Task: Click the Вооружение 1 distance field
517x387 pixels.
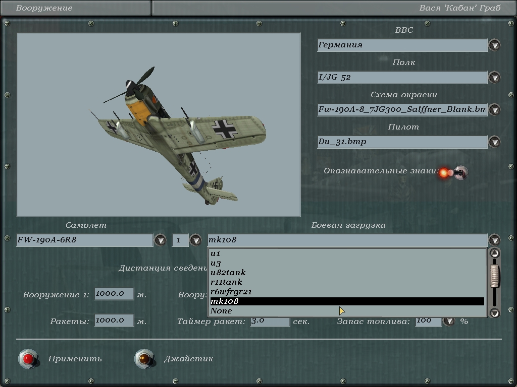Action: (x=114, y=294)
